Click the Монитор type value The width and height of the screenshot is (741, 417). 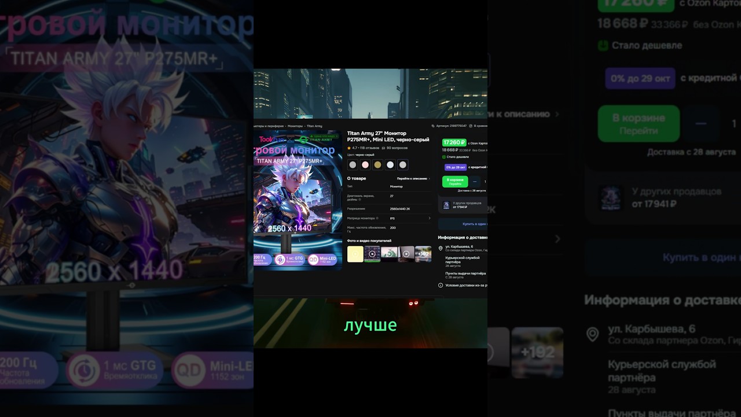(397, 186)
